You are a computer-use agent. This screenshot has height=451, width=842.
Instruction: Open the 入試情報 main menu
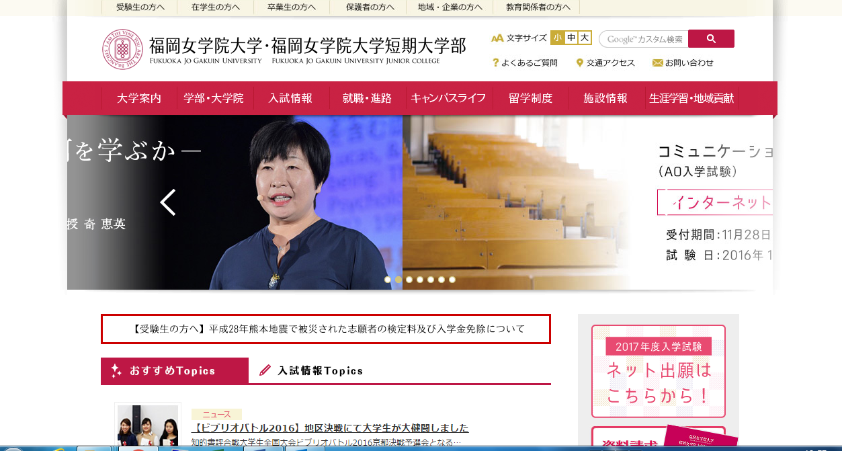tap(291, 98)
